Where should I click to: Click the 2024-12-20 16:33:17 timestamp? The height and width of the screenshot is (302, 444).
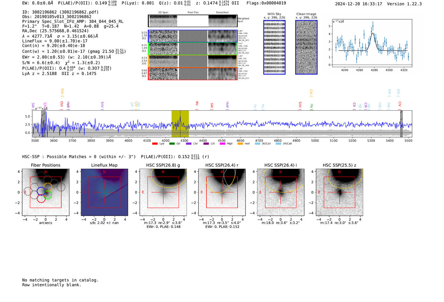click(359, 4)
